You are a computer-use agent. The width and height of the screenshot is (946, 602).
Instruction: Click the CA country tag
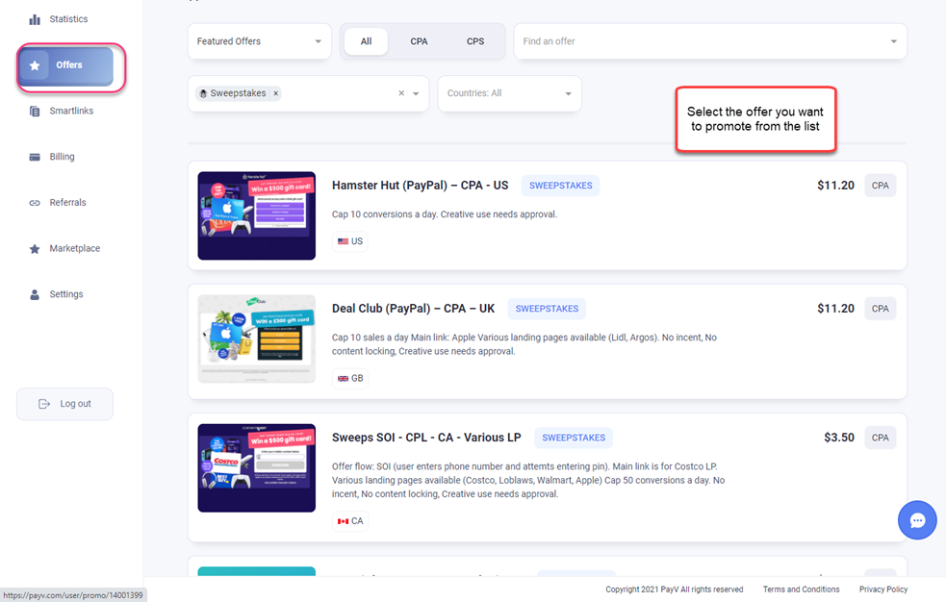(x=350, y=521)
